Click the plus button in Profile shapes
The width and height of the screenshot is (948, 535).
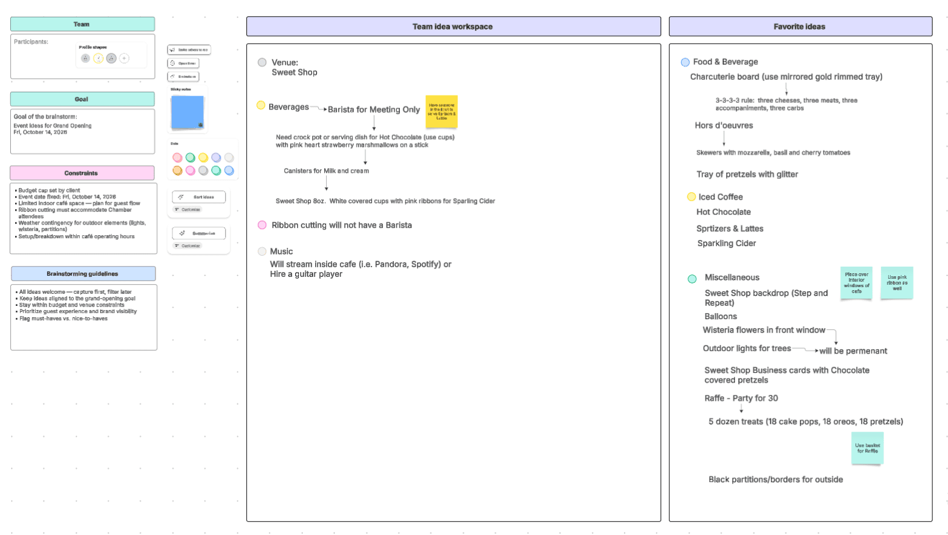[x=124, y=59]
